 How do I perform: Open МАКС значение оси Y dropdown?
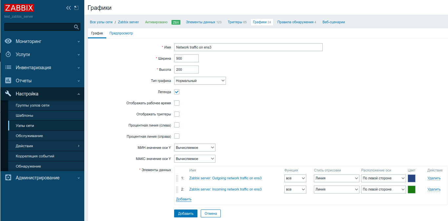coord(195,159)
